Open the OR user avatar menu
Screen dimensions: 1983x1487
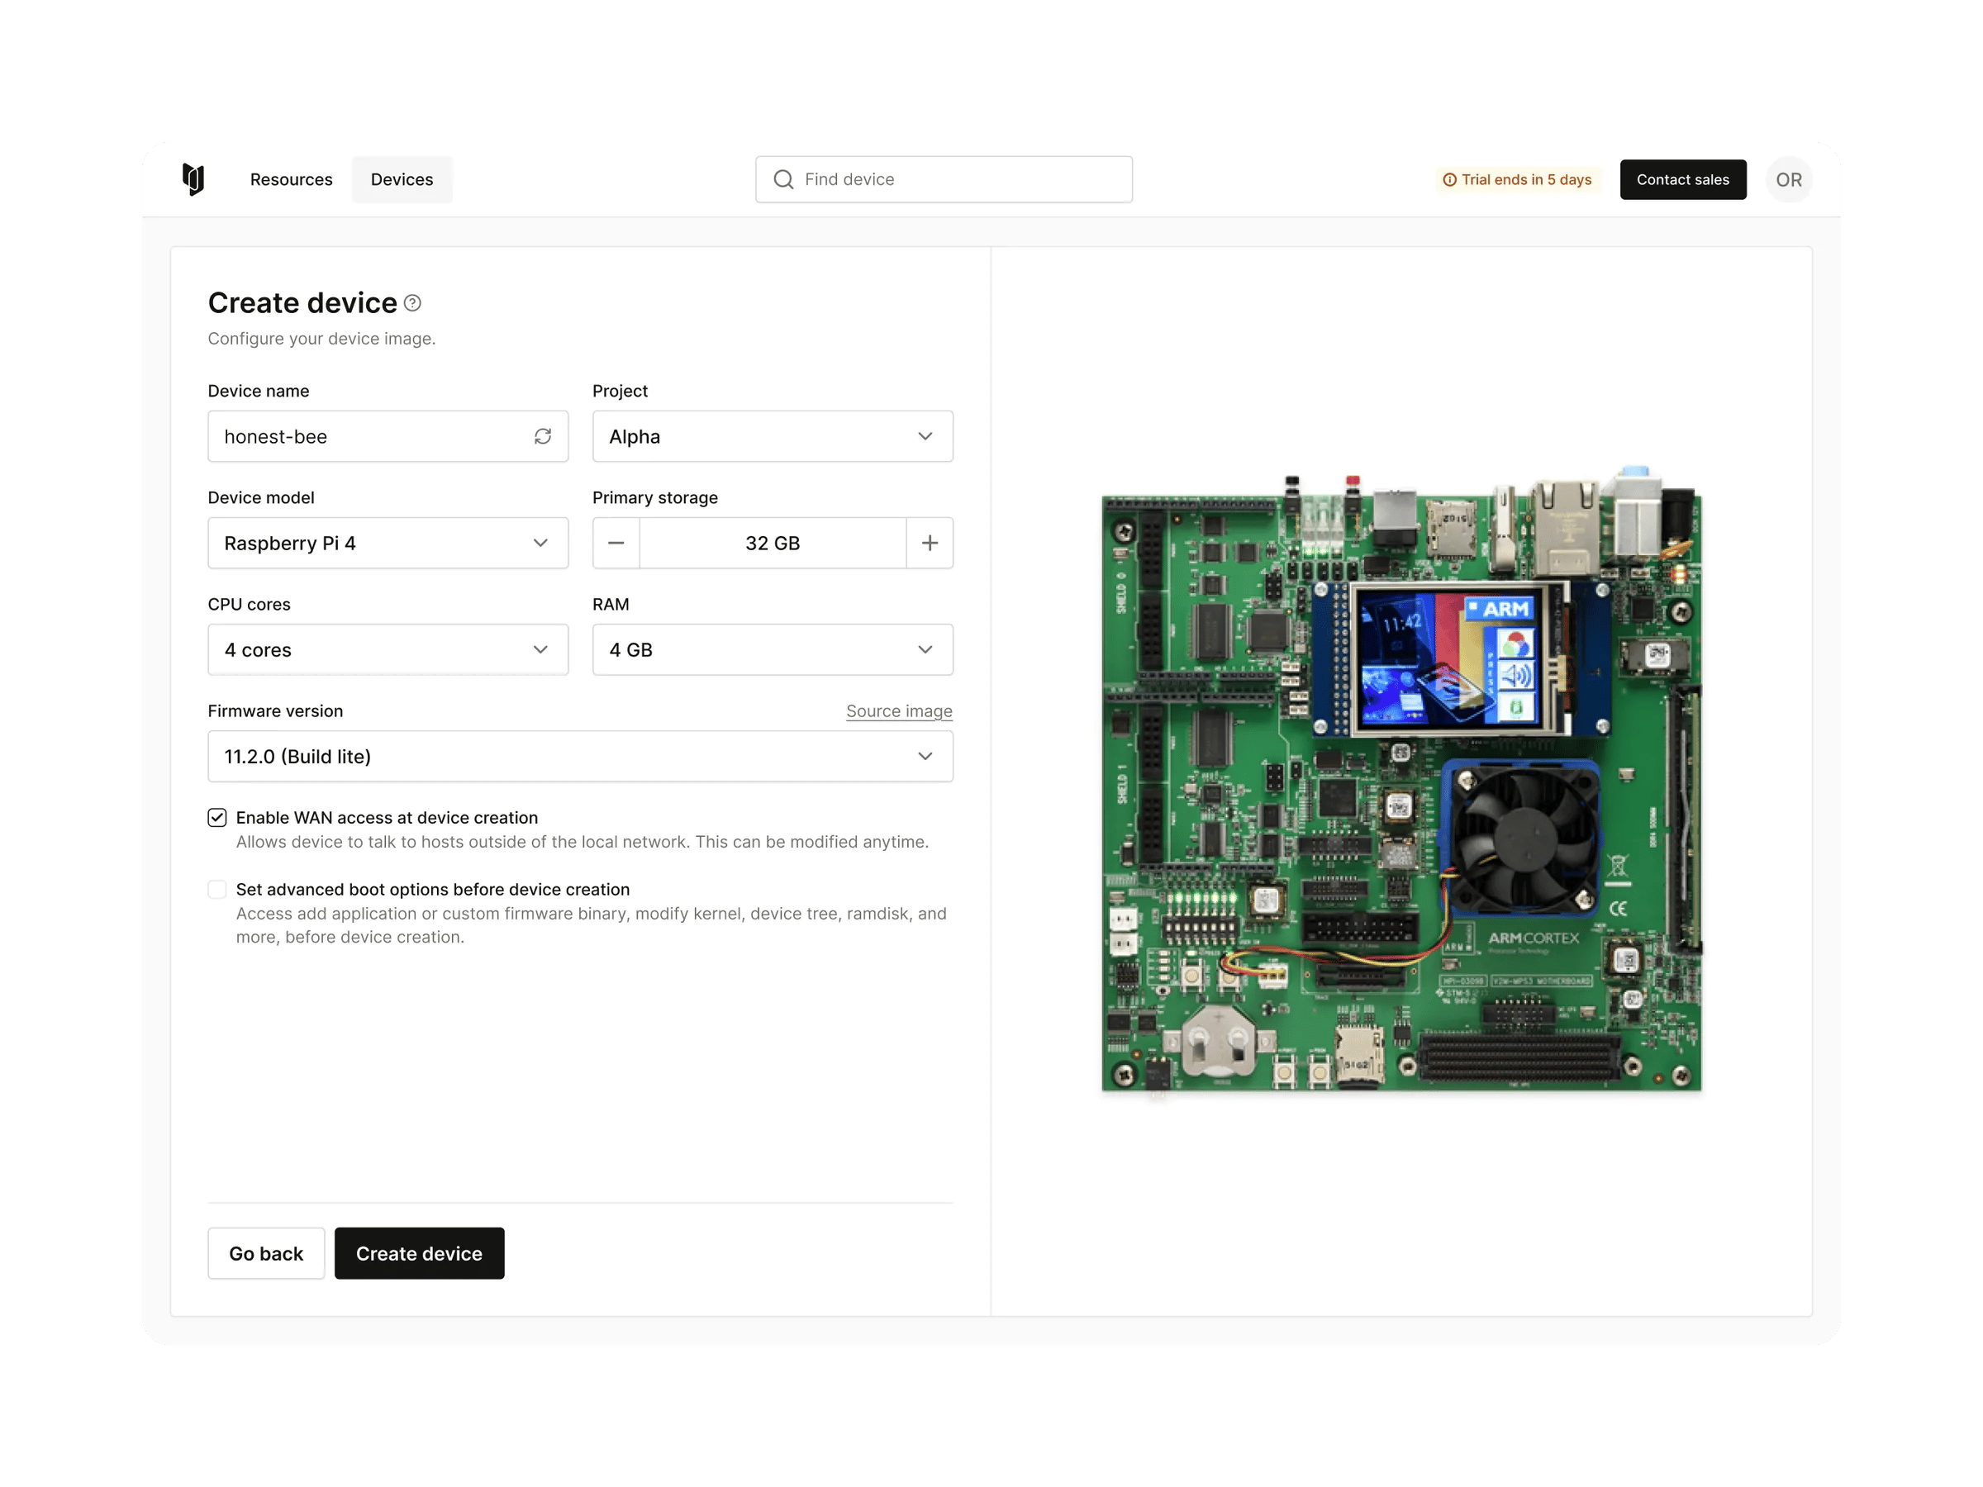tap(1789, 179)
